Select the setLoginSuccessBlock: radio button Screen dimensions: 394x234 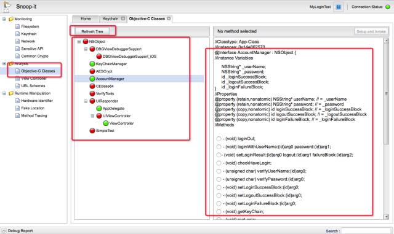tap(219, 187)
